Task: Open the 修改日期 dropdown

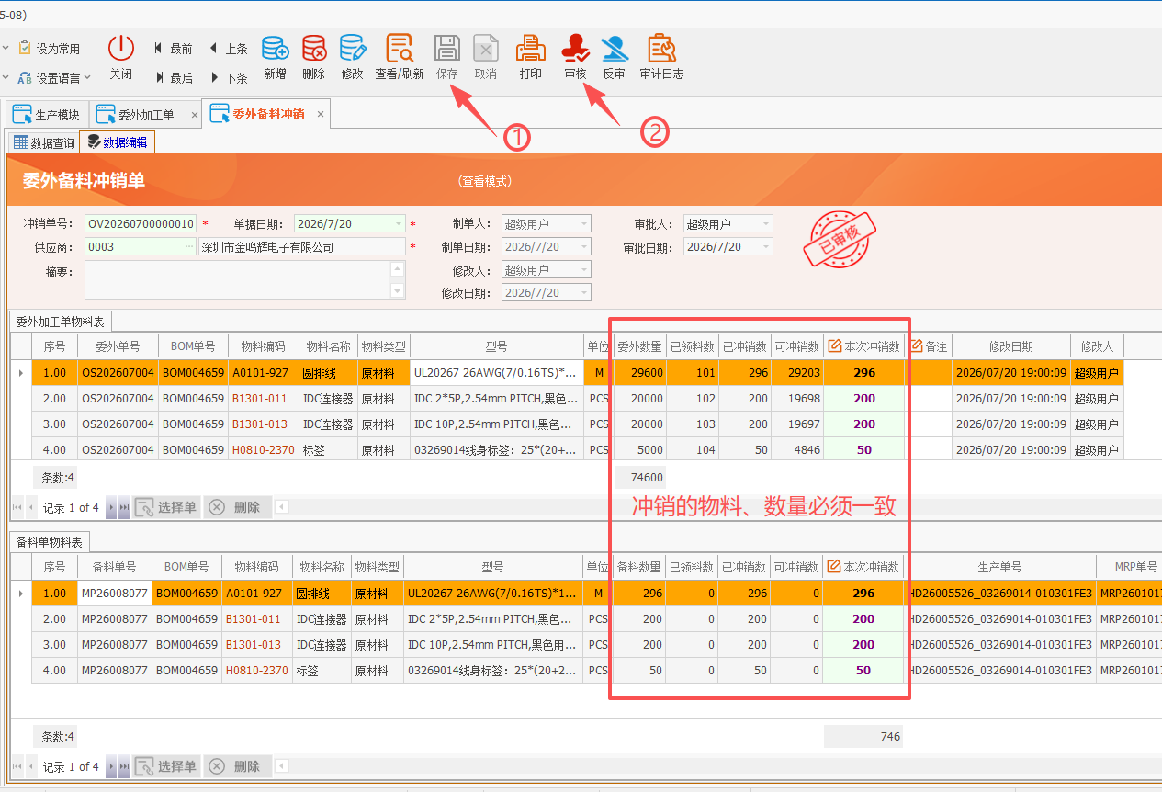Action: tap(584, 292)
